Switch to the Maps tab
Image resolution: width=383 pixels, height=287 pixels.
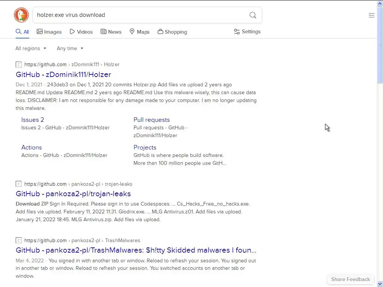[x=140, y=32]
